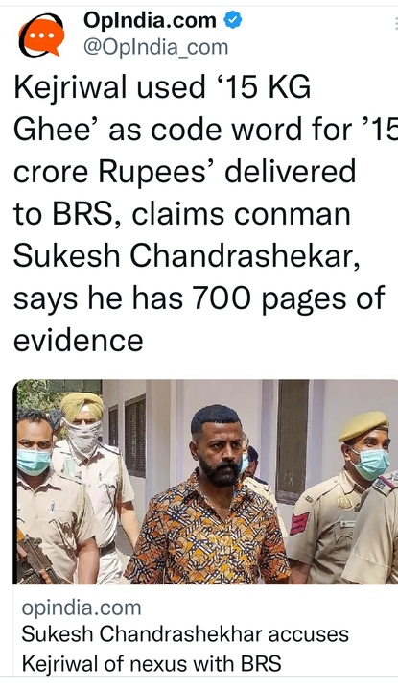Visit the @OpIndia_com handle
The height and width of the screenshot is (691, 398).
point(156,47)
